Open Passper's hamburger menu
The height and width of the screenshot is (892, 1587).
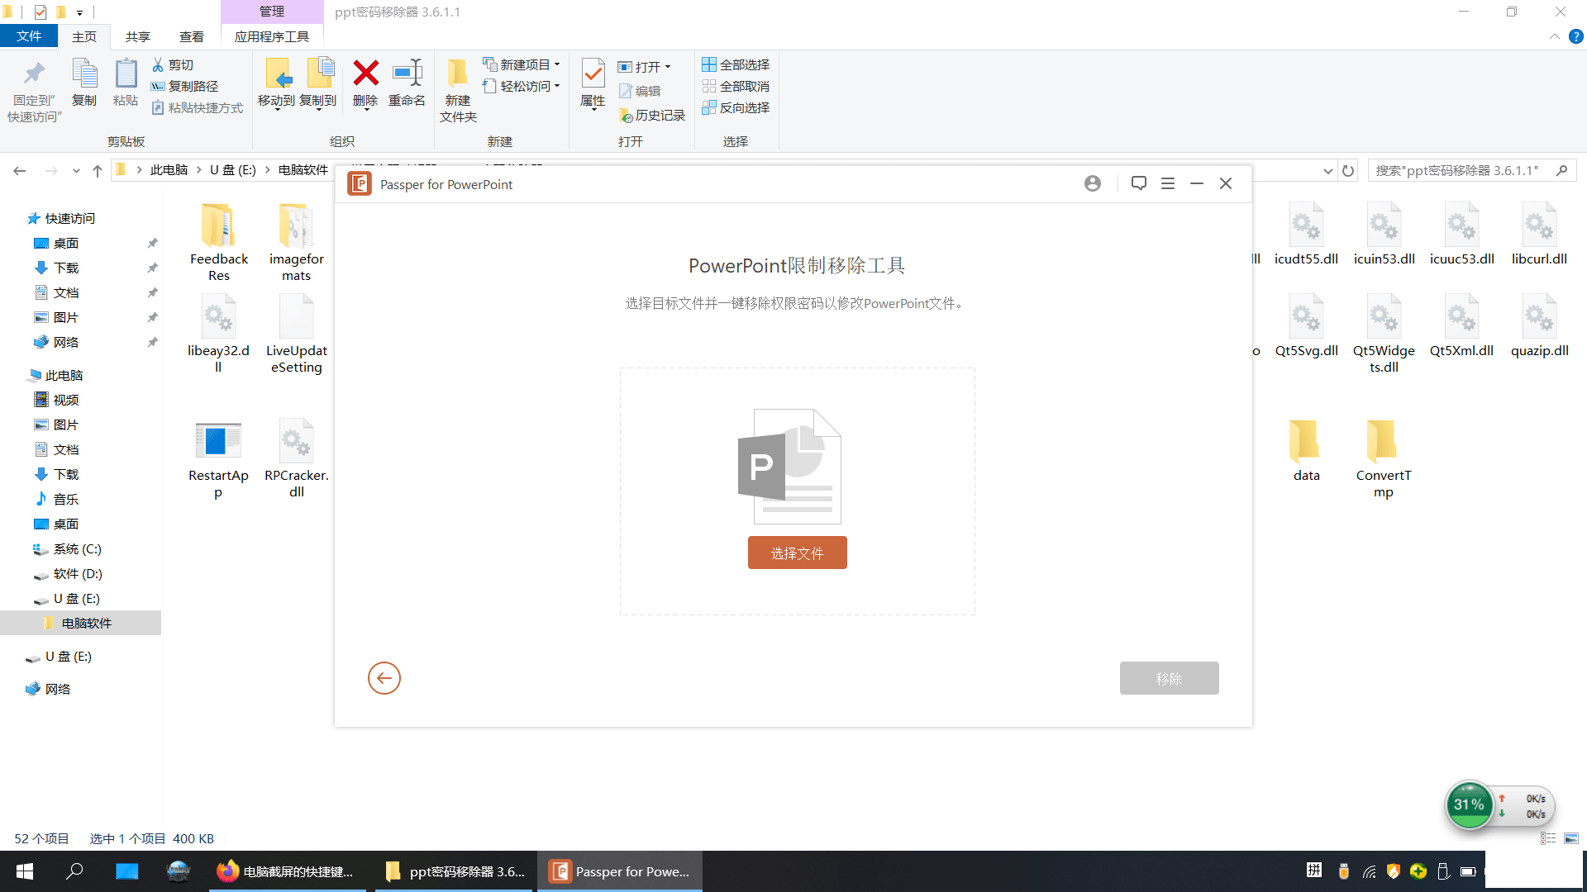(1168, 183)
